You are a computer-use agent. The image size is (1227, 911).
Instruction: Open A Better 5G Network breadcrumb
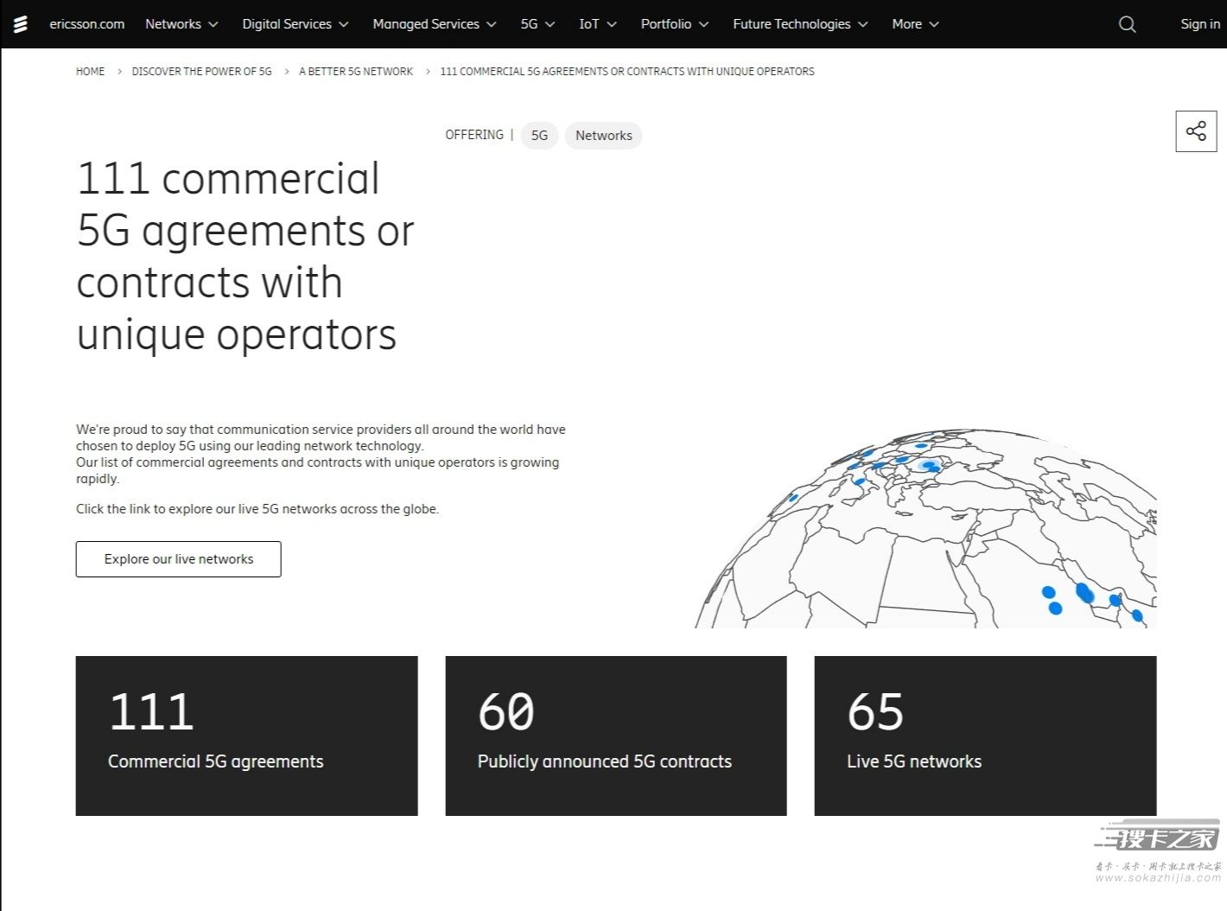click(356, 72)
